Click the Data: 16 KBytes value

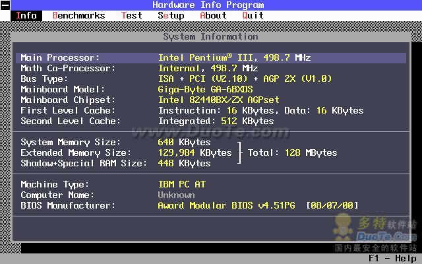tap(324, 110)
